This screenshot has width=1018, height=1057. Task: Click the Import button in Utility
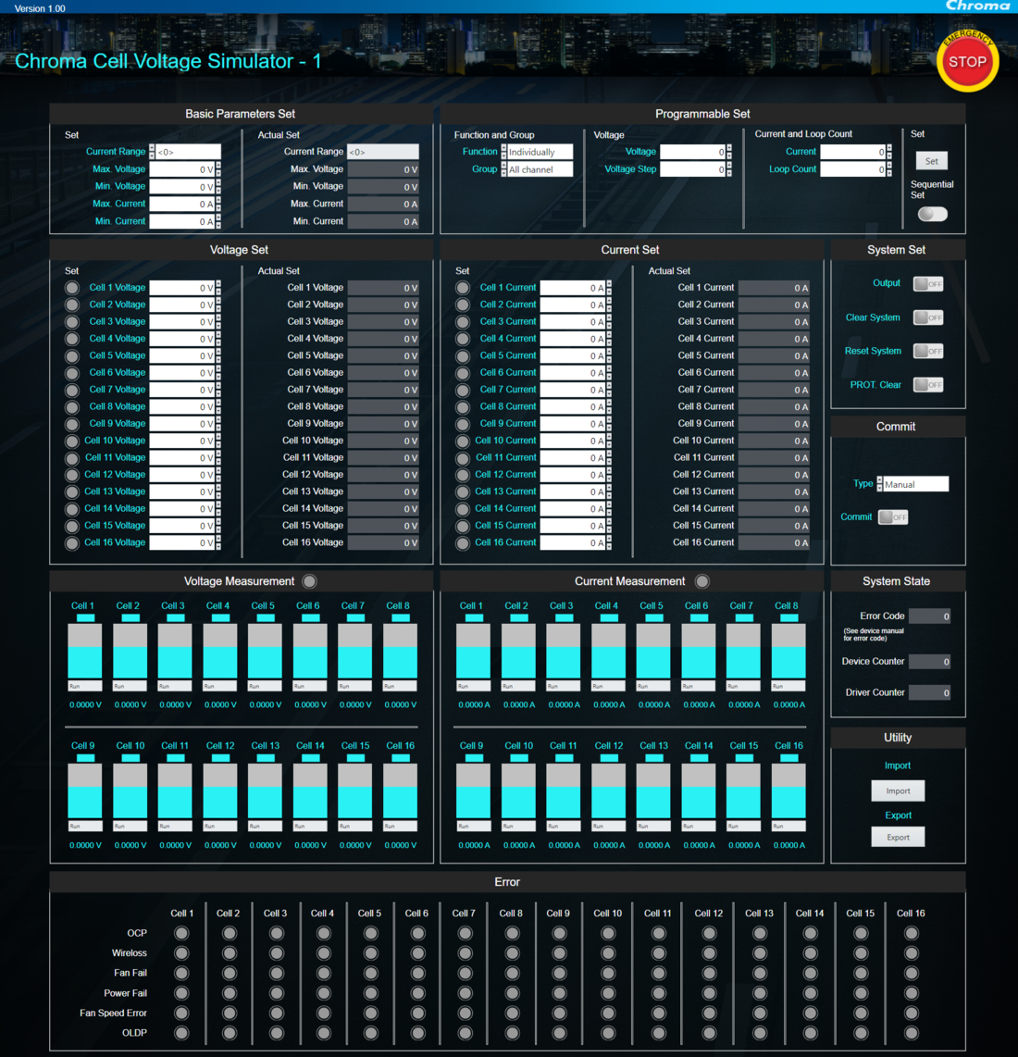(898, 790)
